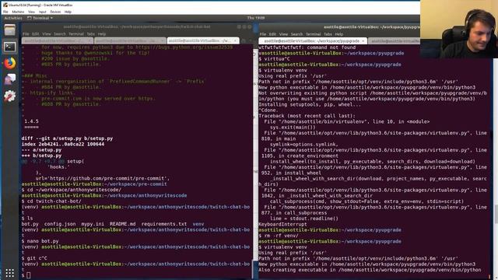Screen dimensions: 498x280
Task: Open Edit menu in left terminal
Action: (35, 34)
